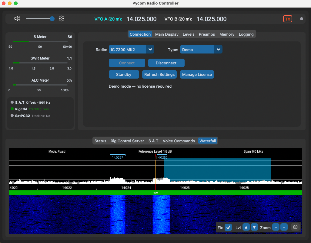Mute audio with the speaker icon
This screenshot has height=243, width=311.
17,18
